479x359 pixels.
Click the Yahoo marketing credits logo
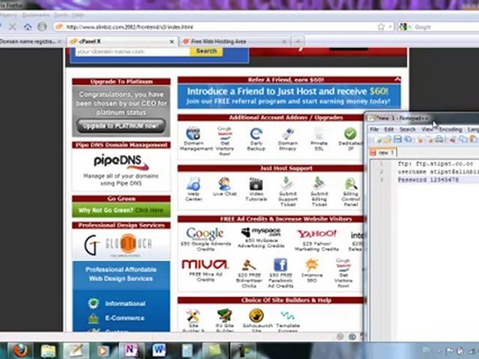(x=316, y=234)
